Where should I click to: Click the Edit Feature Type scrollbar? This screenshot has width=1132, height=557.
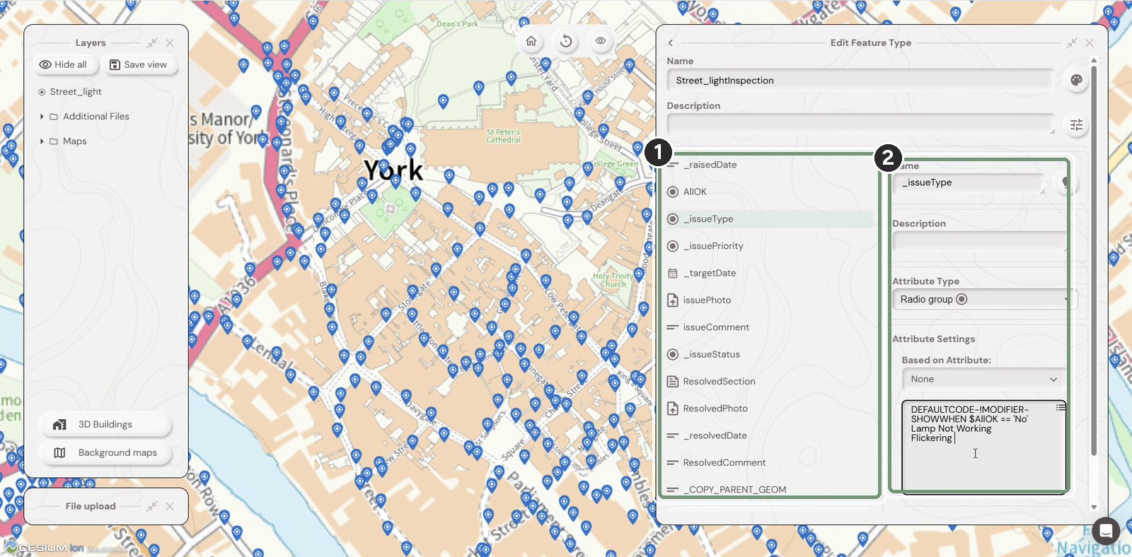tap(1094, 262)
